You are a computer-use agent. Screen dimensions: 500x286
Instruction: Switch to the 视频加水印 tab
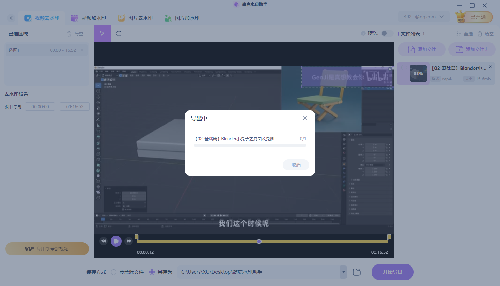tap(89, 18)
